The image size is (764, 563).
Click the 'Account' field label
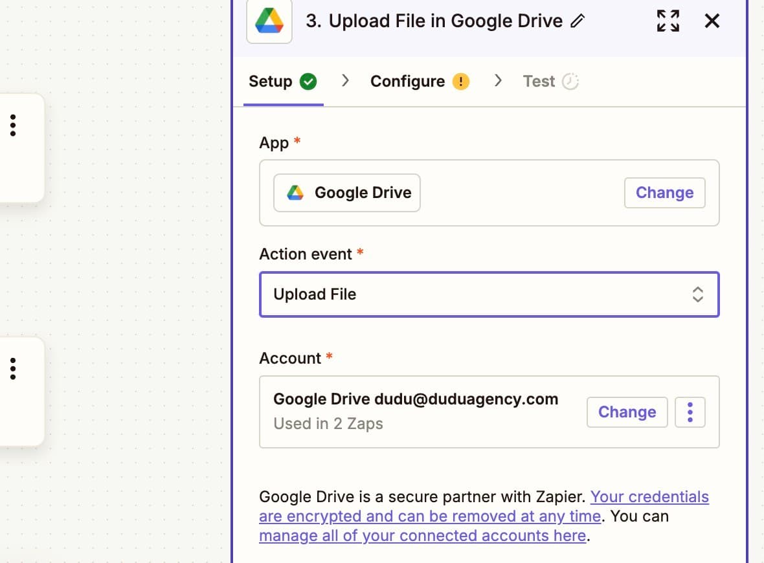[x=290, y=358]
